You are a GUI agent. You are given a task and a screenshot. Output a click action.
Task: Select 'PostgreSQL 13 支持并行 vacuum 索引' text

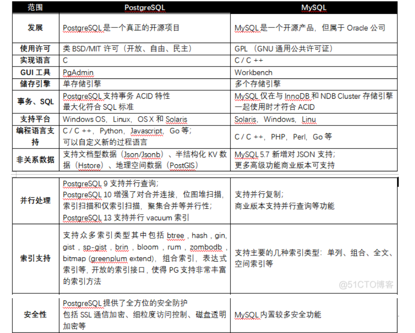click(126, 218)
